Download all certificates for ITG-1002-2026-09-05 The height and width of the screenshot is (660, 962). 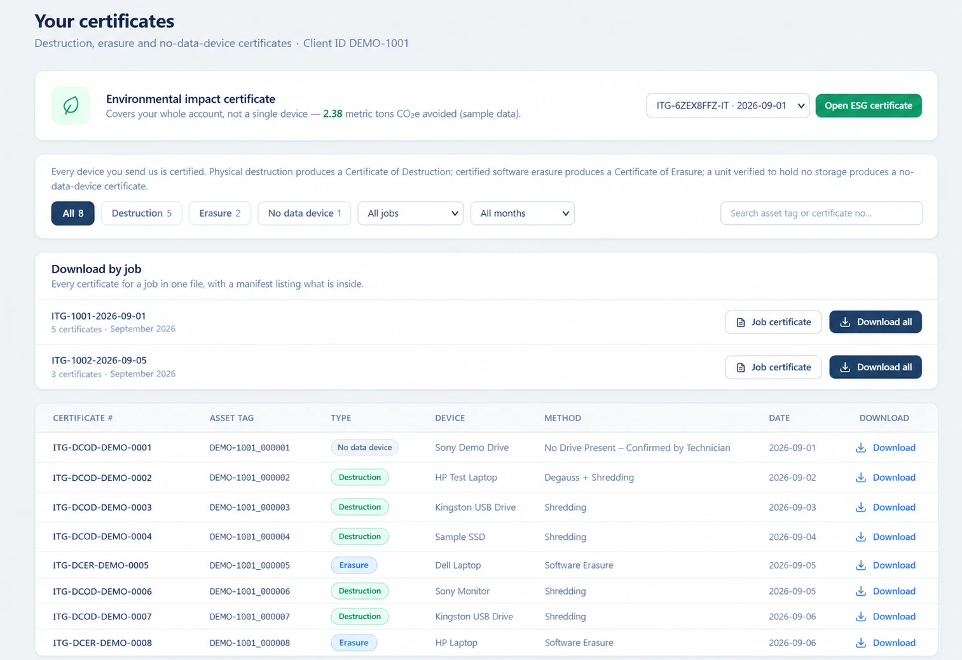(x=876, y=367)
